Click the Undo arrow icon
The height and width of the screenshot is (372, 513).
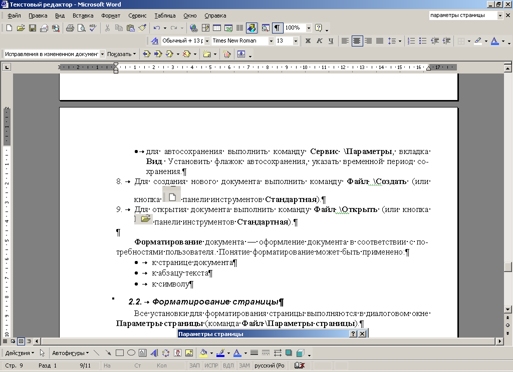pos(157,28)
